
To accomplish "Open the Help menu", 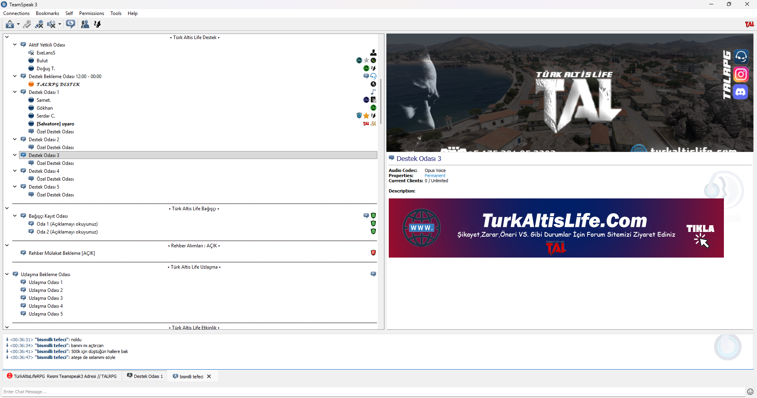I will [x=132, y=13].
